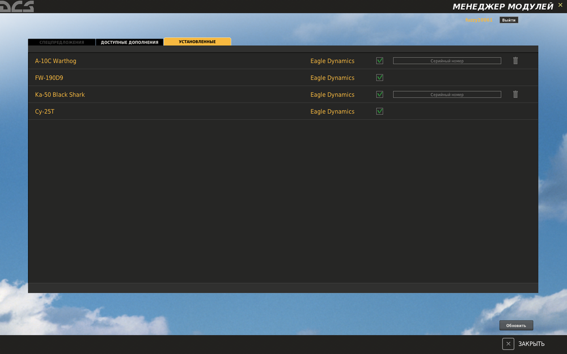
Task: Select the Ka-50 Black Shark module name
Action: pyautogui.click(x=60, y=95)
